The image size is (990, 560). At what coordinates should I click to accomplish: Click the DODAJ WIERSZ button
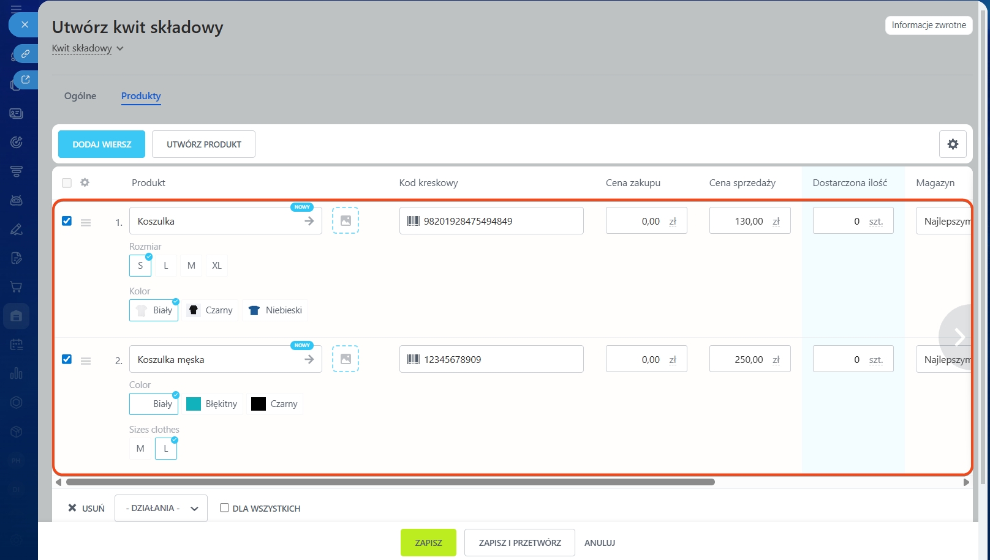tap(102, 144)
